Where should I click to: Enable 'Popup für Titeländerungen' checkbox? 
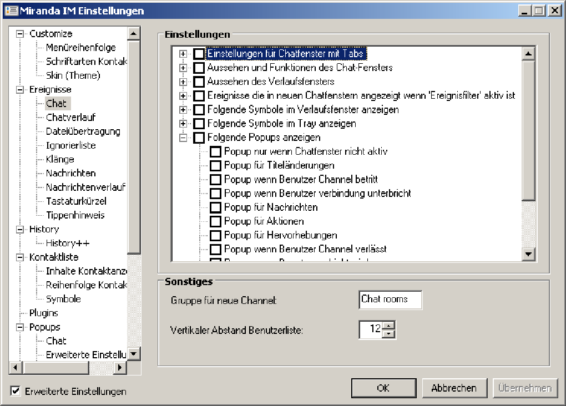coord(215,166)
